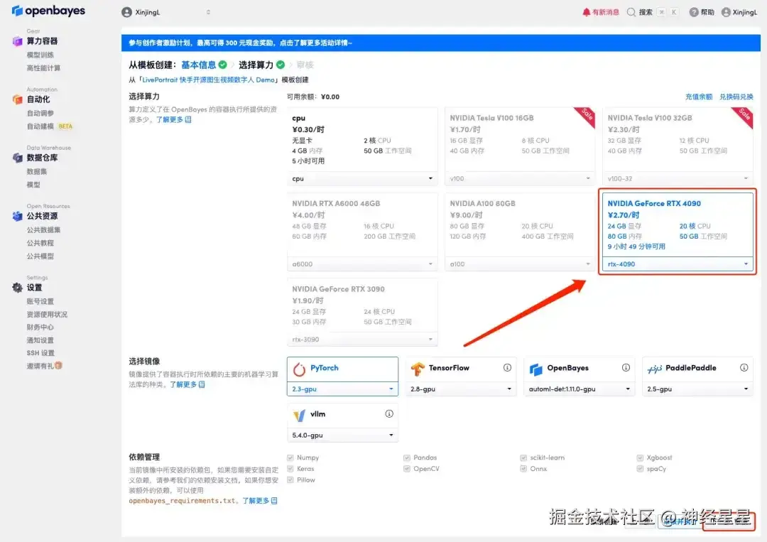Toggle the Keras checkbox
This screenshot has height=542, width=767.
(290, 469)
